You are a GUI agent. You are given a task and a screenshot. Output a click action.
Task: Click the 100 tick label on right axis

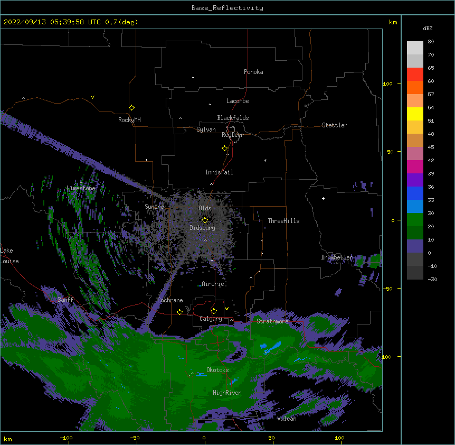tap(387, 84)
